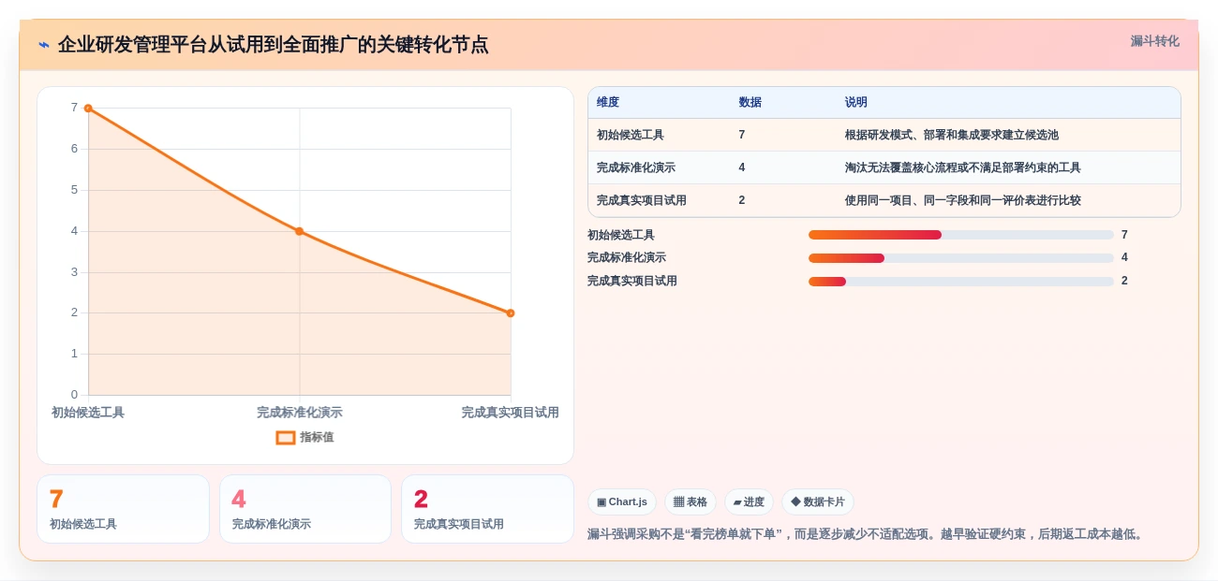Click the chart point at 完成标准化演示

coord(300,231)
